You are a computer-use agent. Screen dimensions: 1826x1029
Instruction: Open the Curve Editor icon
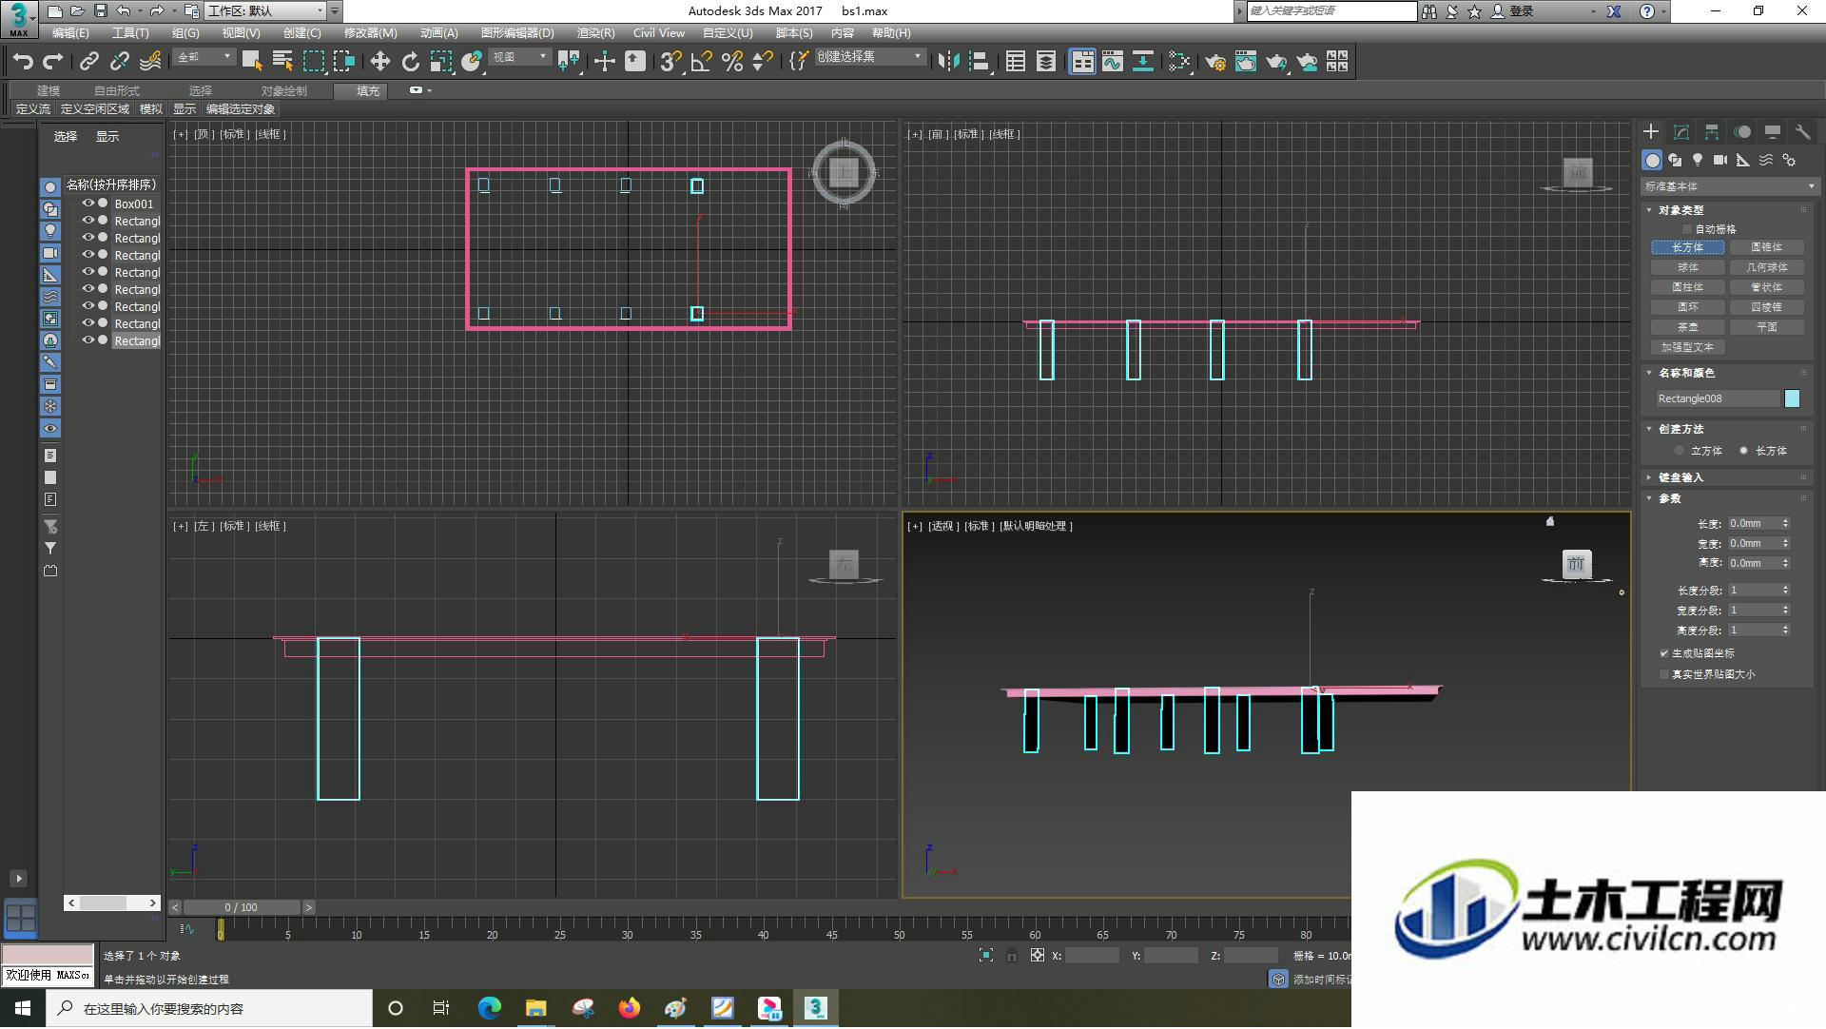(x=1113, y=62)
